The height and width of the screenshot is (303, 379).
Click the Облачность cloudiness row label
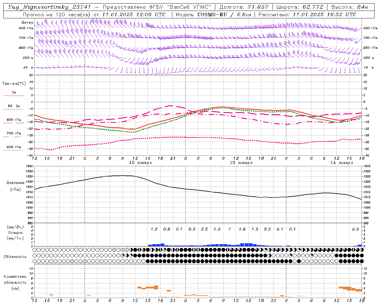(x=15, y=257)
